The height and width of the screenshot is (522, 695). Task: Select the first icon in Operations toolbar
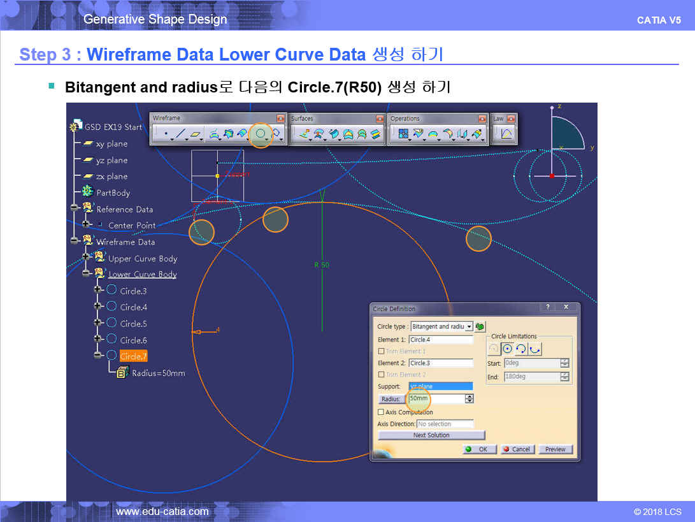pyautogui.click(x=403, y=134)
